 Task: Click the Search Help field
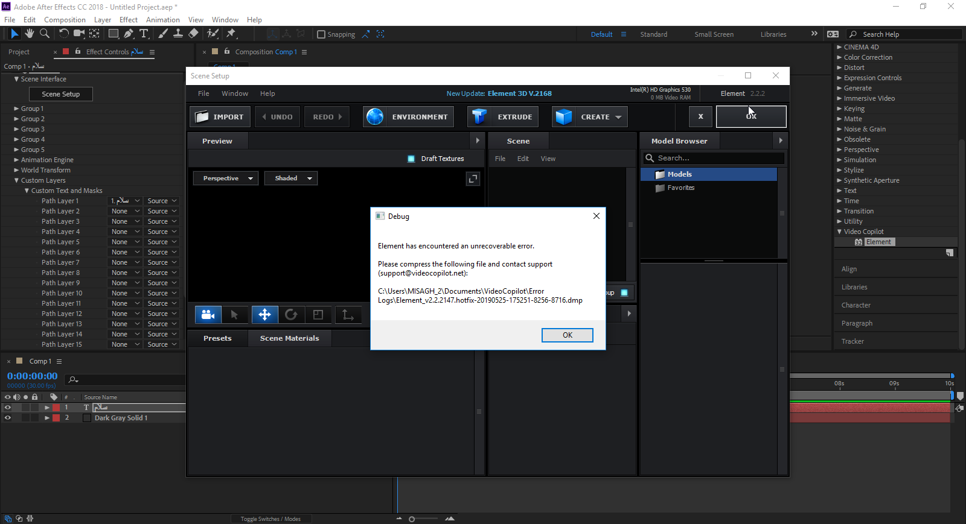pyautogui.click(x=904, y=34)
